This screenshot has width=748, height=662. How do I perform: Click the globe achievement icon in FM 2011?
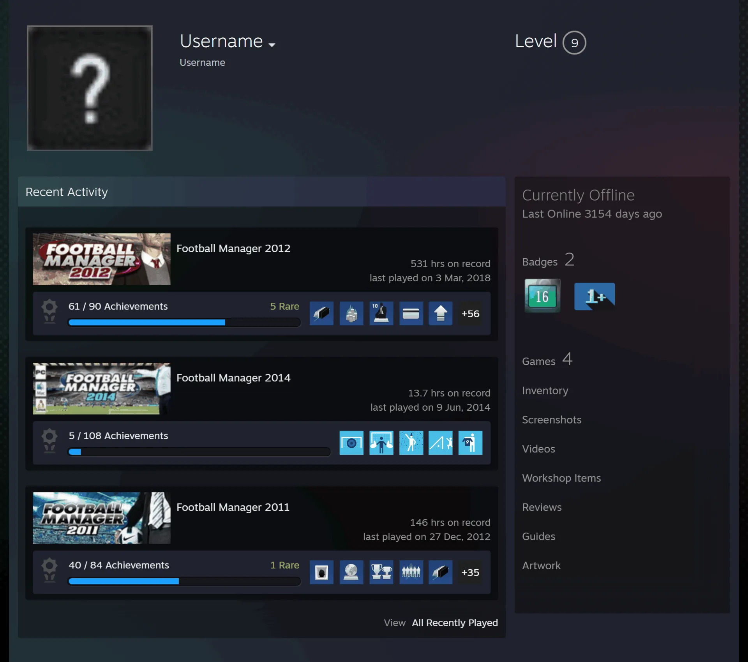(351, 572)
